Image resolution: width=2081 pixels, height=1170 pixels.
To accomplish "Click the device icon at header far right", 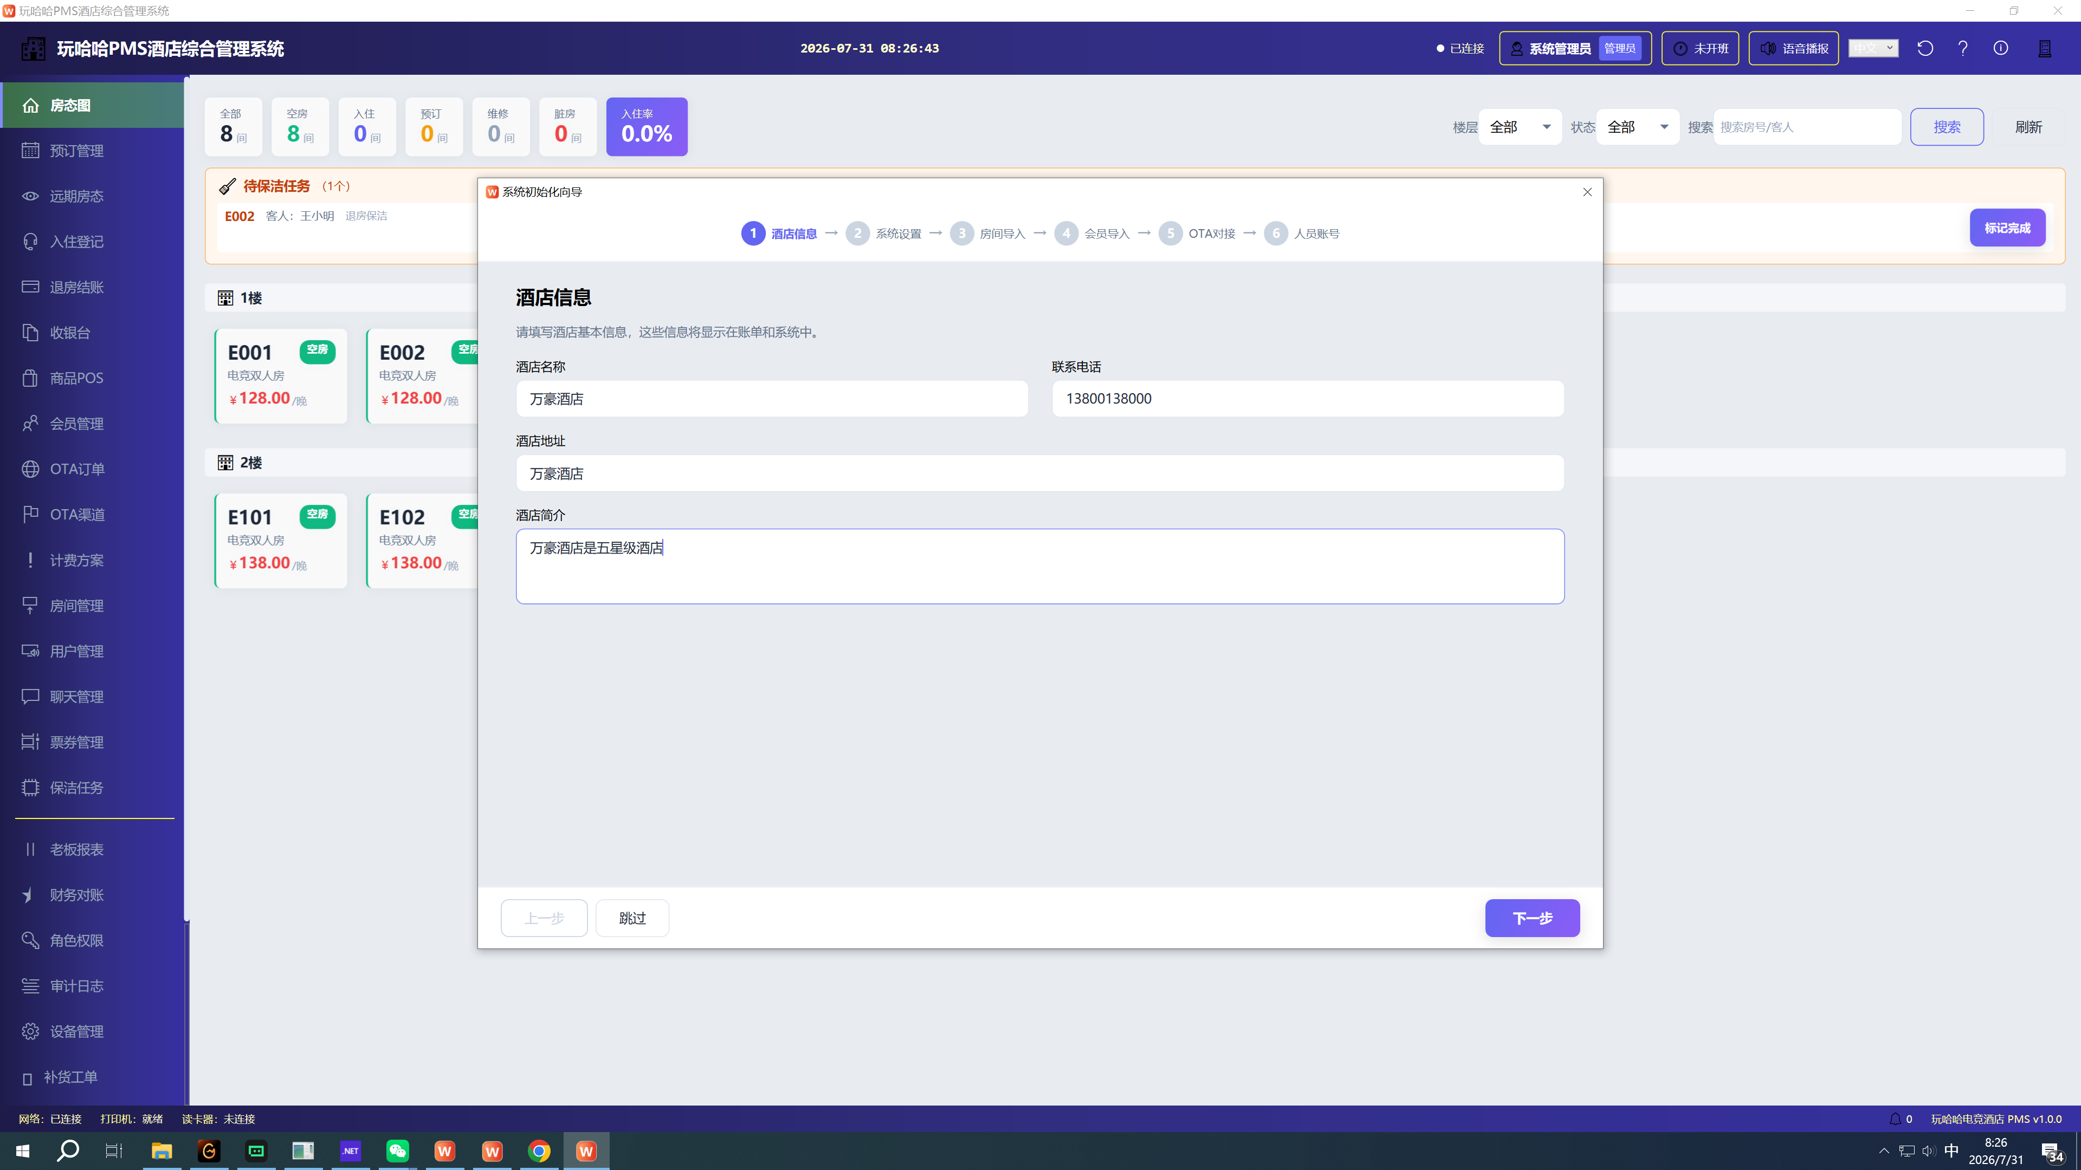I will (2045, 48).
